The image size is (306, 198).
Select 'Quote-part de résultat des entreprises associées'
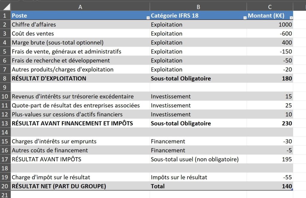pos(80,105)
